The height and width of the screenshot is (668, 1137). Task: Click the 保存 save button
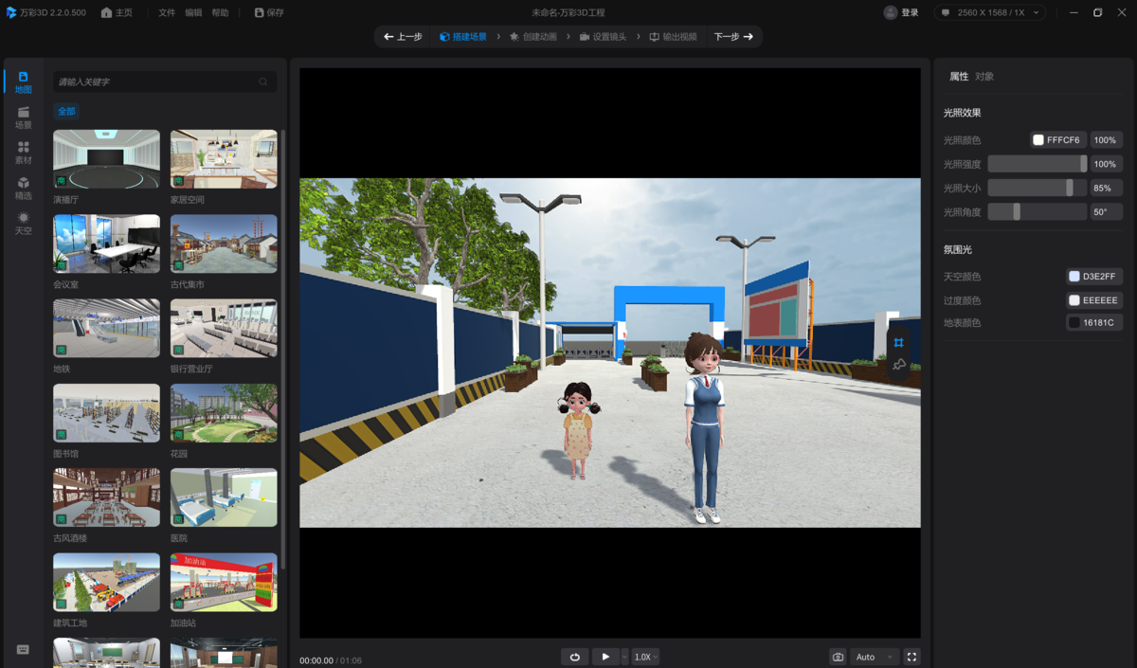269,13
